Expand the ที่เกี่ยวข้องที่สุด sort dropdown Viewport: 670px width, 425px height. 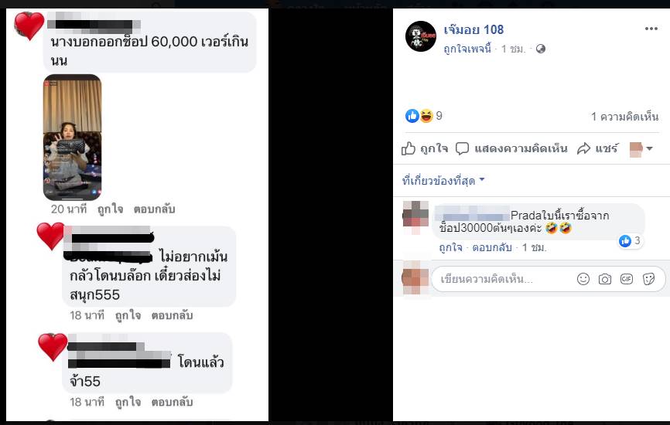pyautogui.click(x=443, y=181)
